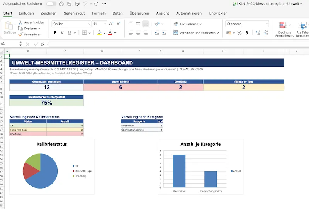
Task: Click the cell borders icon
Action: coord(84,33)
